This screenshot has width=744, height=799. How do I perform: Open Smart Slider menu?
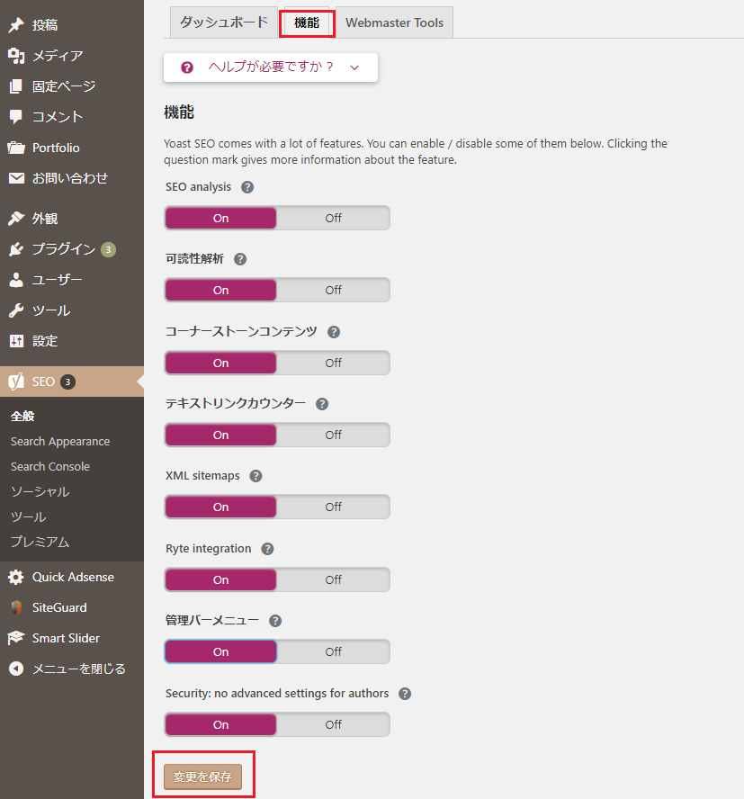pyautogui.click(x=66, y=638)
